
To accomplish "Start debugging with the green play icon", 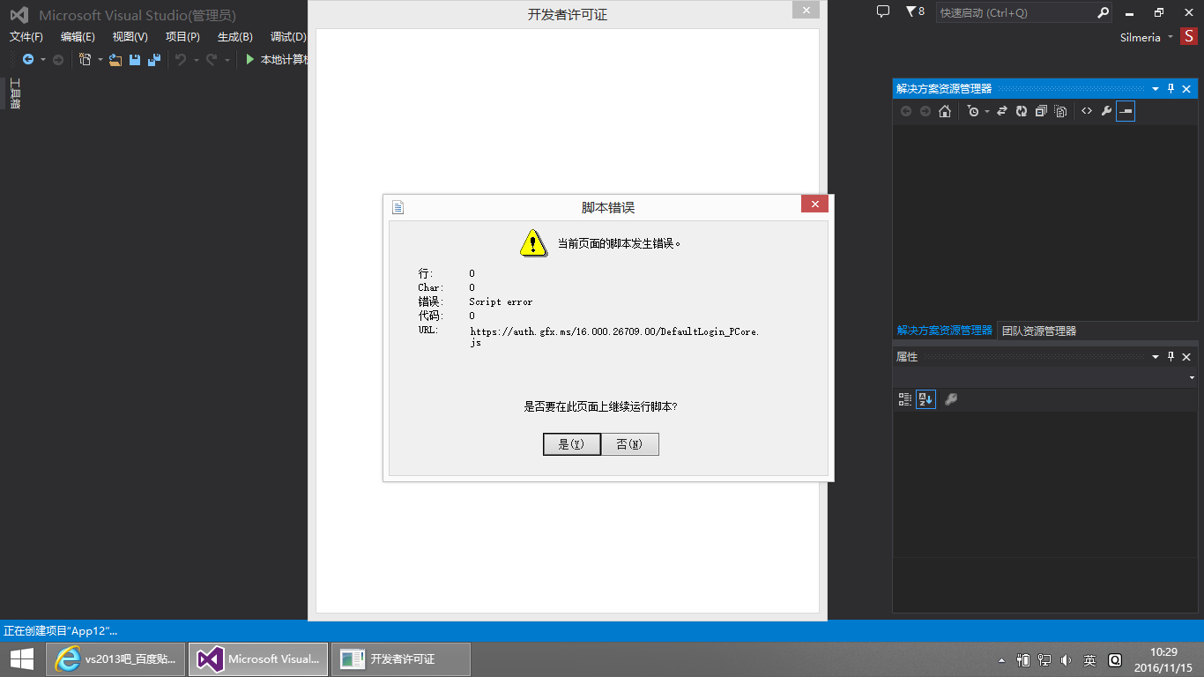I will [250, 59].
